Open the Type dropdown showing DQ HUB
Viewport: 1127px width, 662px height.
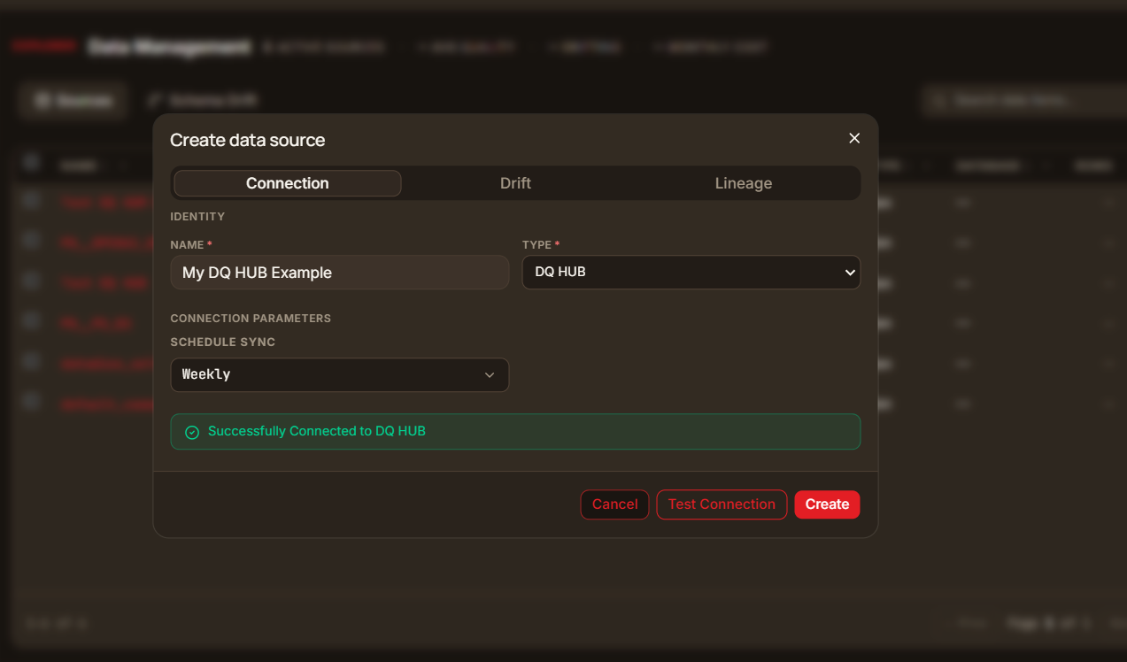point(691,273)
